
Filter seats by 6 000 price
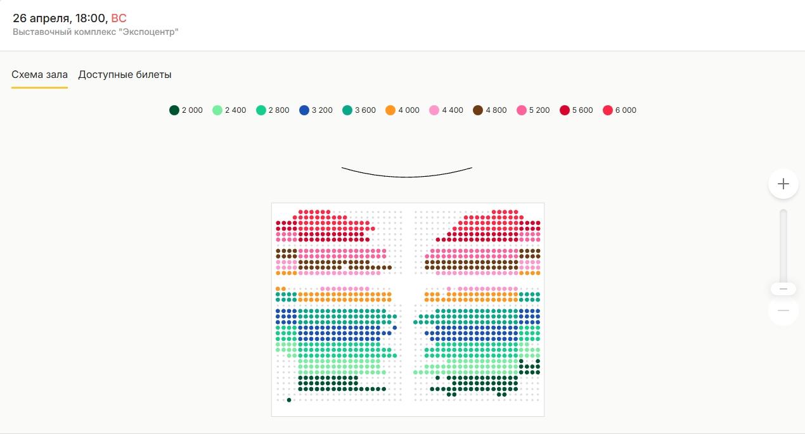[608, 110]
